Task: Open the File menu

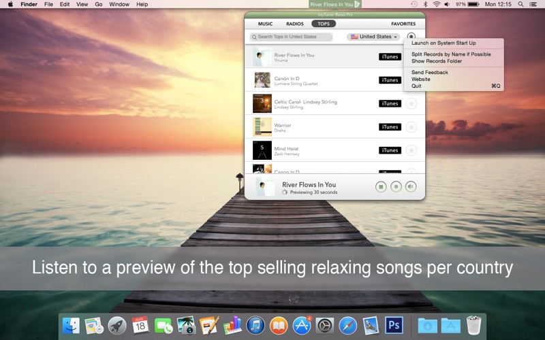Action: (x=48, y=4)
